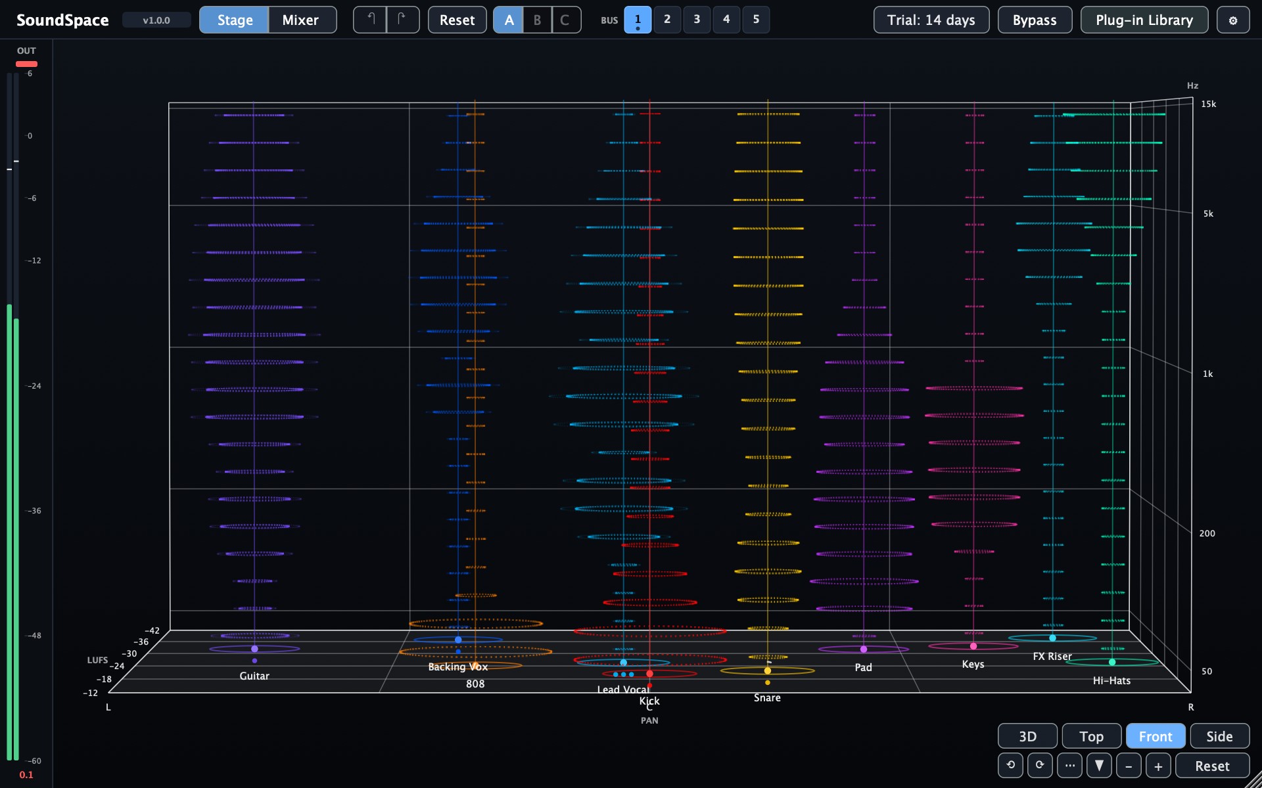Select the Pad track node
The height and width of the screenshot is (788, 1262).
(x=864, y=649)
